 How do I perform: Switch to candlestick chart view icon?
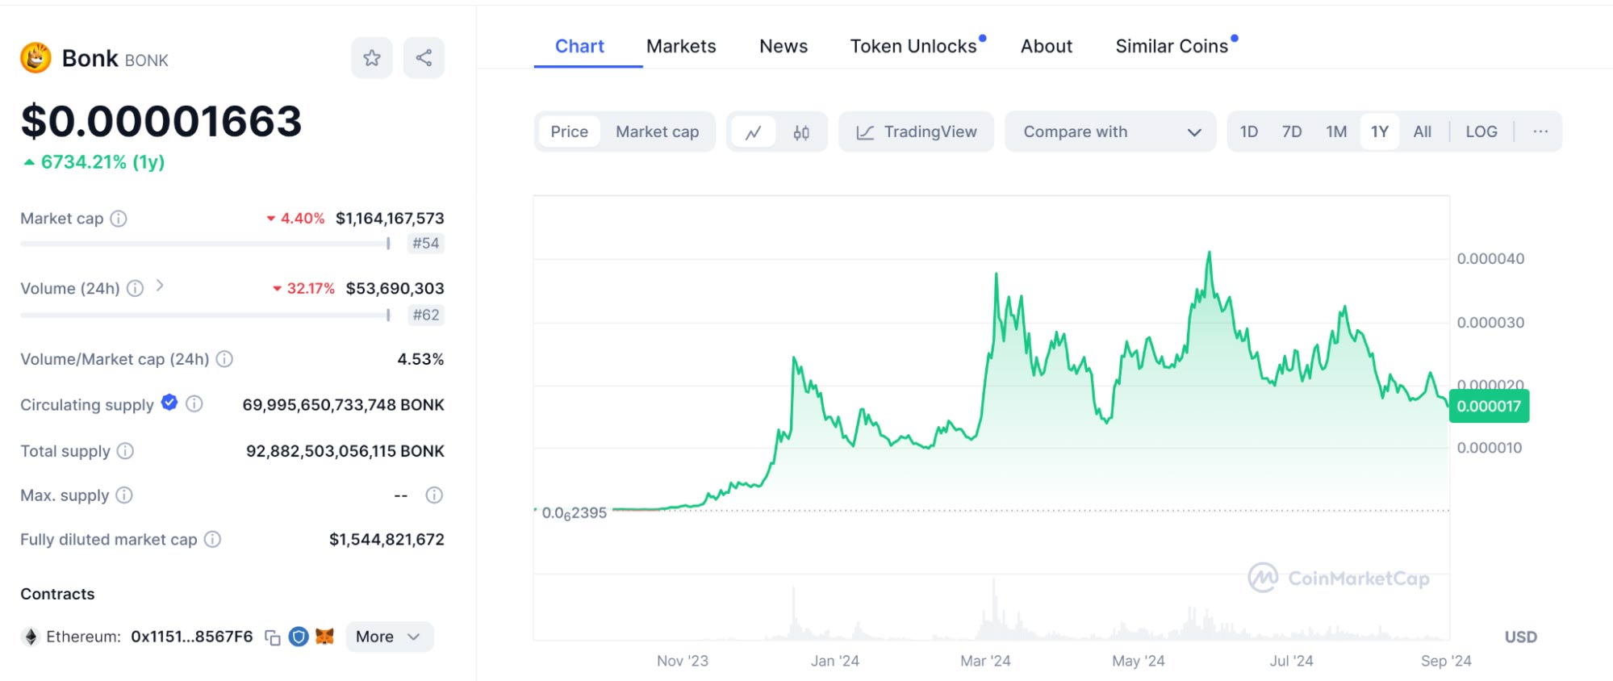801,132
